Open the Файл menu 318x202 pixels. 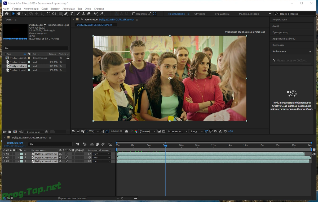tap(6, 9)
